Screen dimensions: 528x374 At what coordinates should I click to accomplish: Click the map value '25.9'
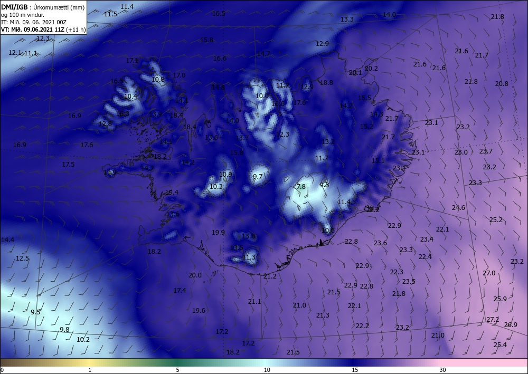tap(500, 299)
